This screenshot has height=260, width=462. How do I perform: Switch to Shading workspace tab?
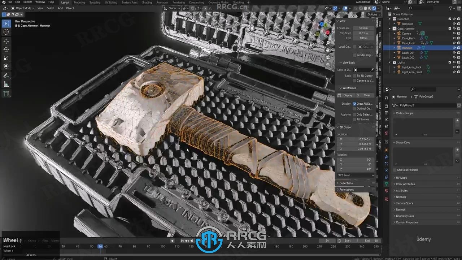(147, 3)
